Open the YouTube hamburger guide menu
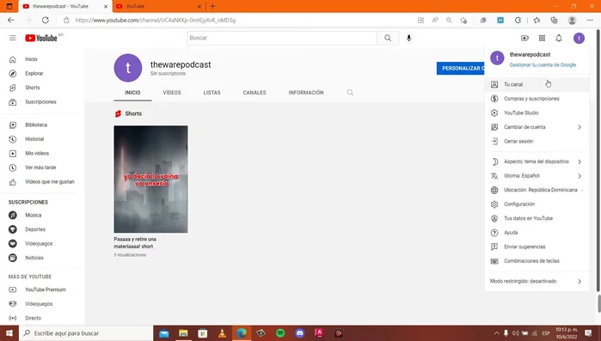Viewport: 601px width, 341px height. click(13, 38)
